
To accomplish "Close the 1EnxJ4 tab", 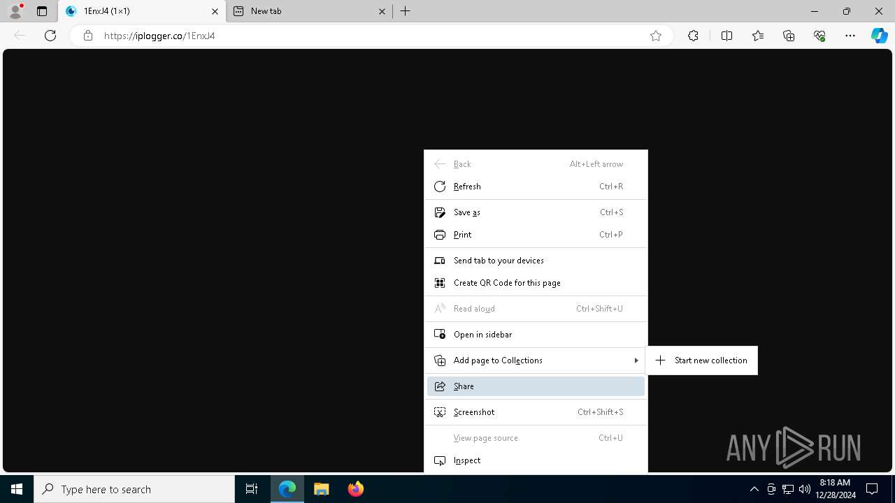I will coord(215,11).
